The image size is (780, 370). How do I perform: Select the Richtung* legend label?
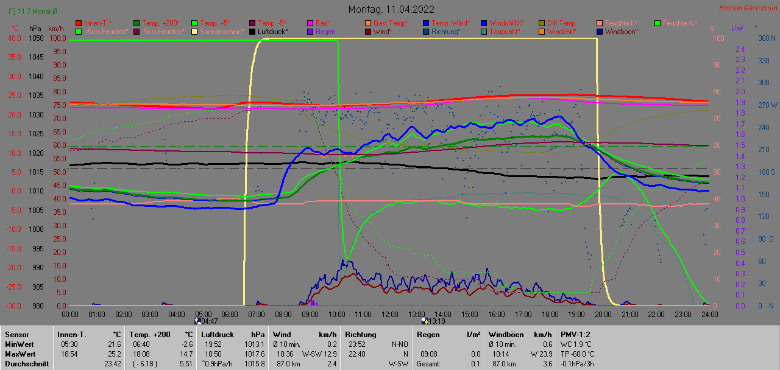tap(446, 31)
